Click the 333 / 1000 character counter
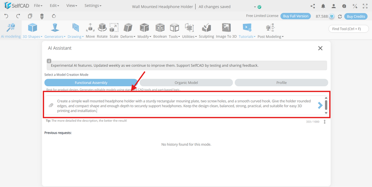The image size is (372, 187). click(313, 122)
